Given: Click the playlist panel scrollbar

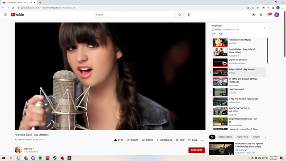Looking at the screenshot, I should pyautogui.click(x=267, y=51).
